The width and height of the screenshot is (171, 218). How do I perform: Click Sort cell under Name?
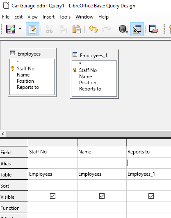[102, 185]
